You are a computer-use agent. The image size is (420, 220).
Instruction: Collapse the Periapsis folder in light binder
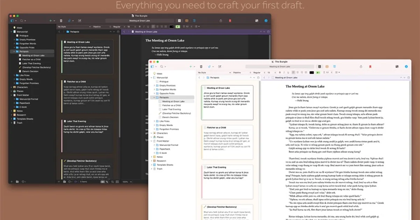[x=154, y=97]
